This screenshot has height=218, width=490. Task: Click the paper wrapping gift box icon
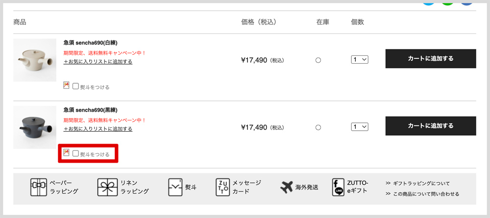[x=39, y=188]
